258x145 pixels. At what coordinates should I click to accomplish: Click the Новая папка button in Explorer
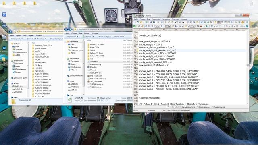tap(119, 37)
